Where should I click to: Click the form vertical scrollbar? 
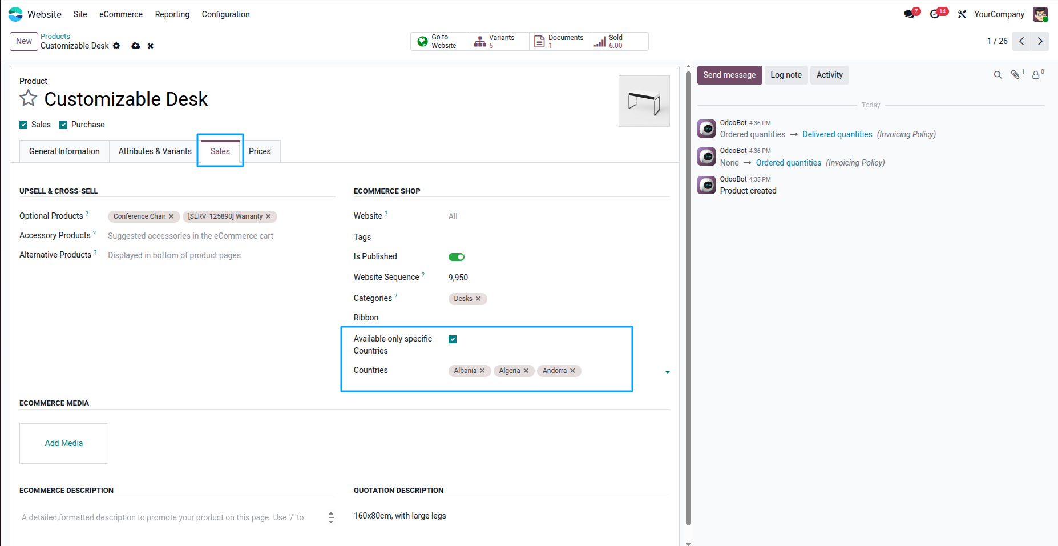(x=688, y=297)
